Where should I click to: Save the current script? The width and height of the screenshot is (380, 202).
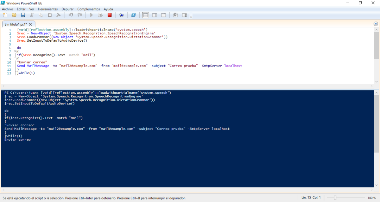(x=23, y=15)
